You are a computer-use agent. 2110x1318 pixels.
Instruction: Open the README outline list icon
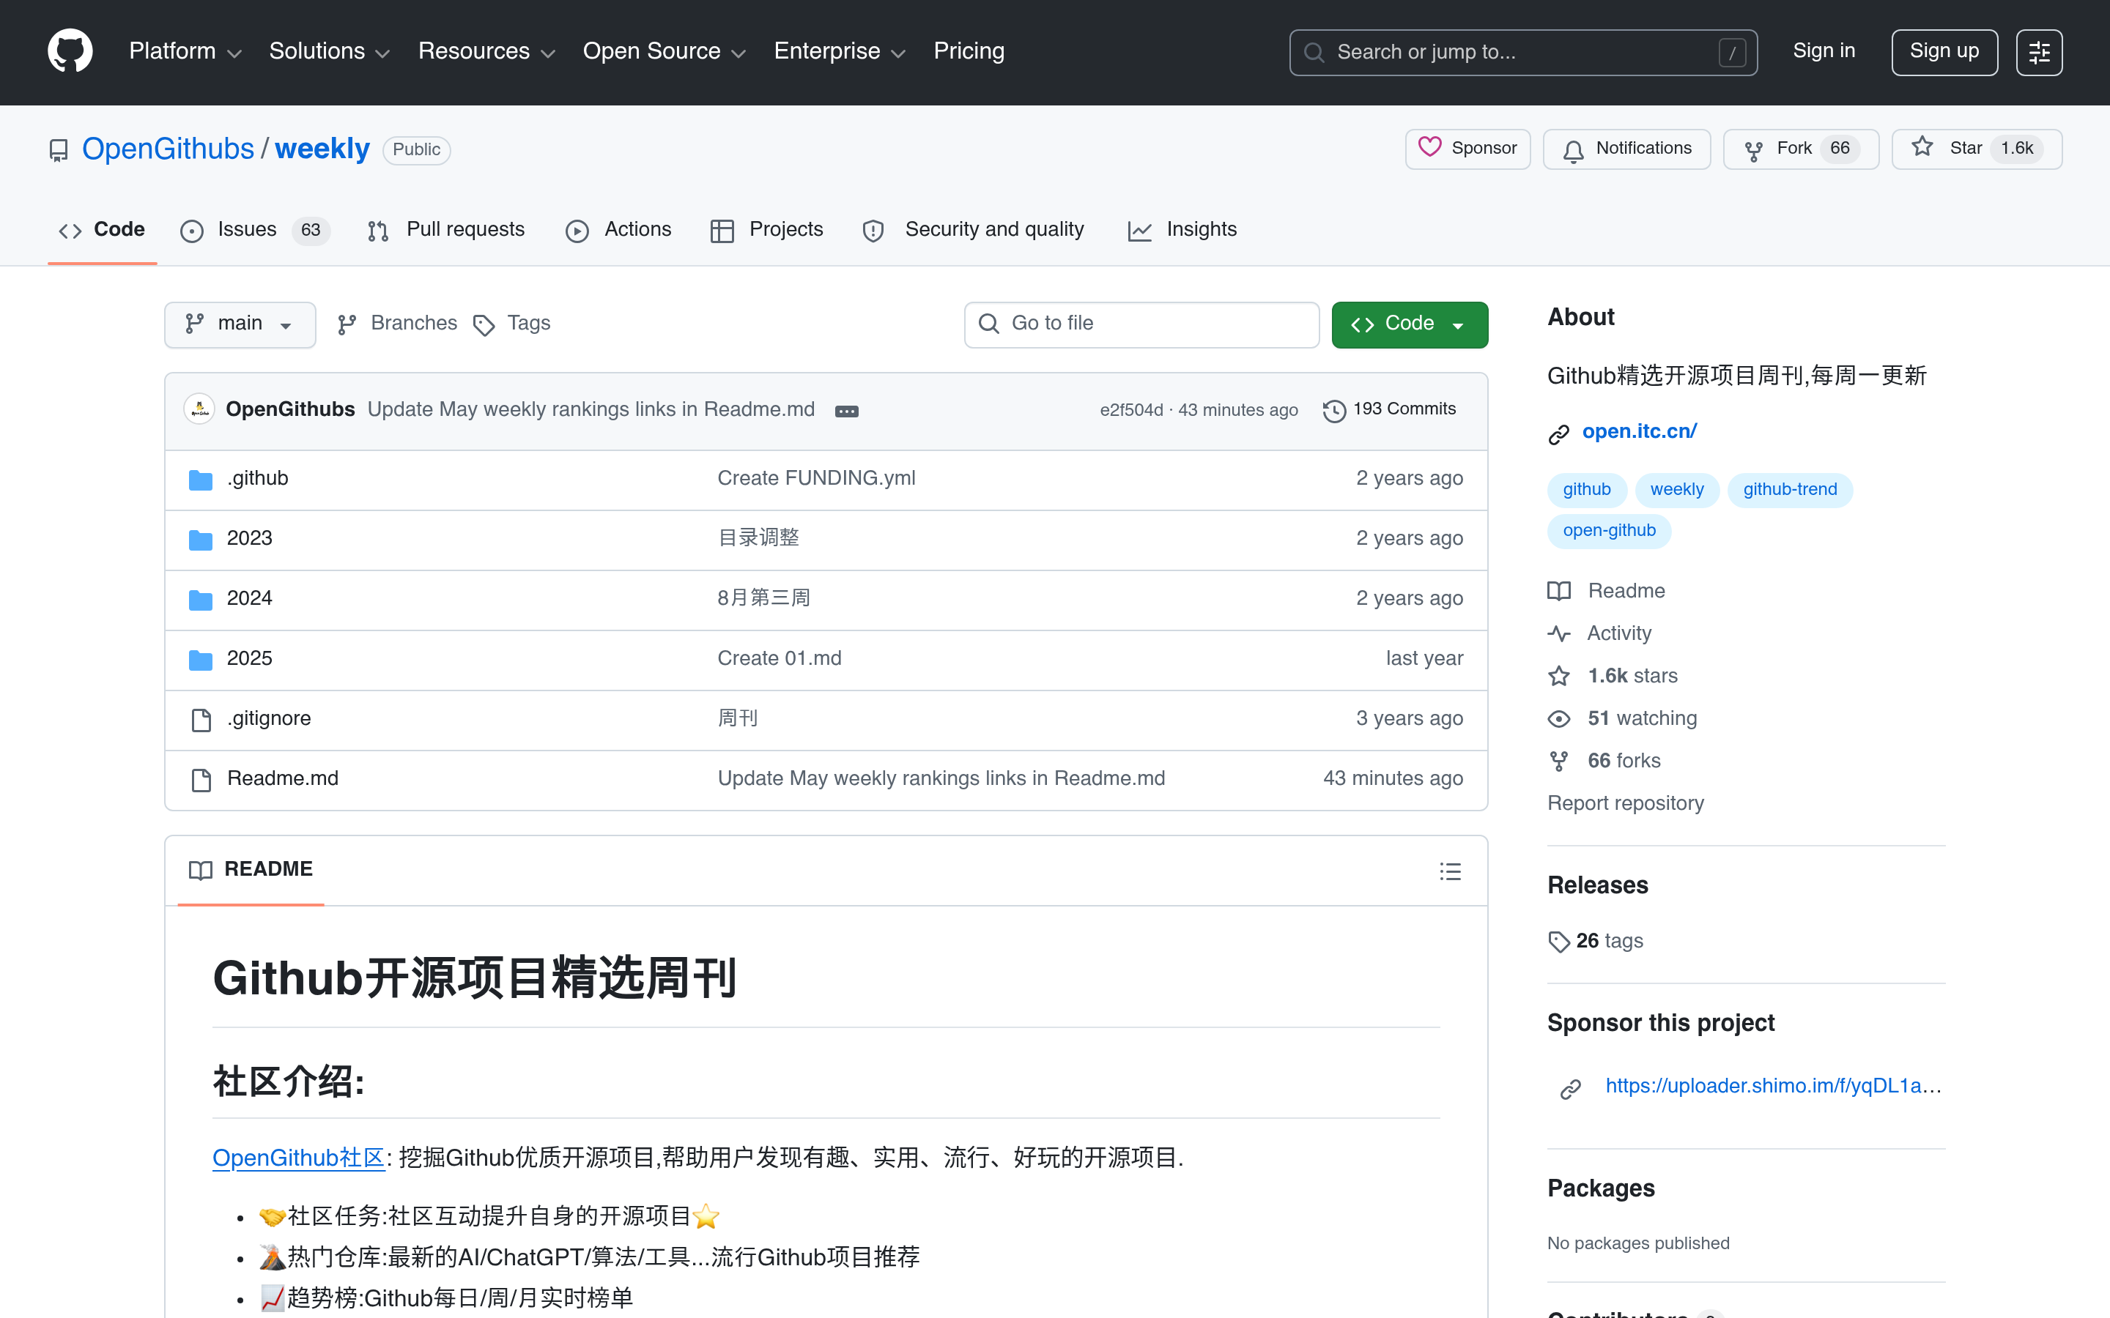pos(1450,871)
